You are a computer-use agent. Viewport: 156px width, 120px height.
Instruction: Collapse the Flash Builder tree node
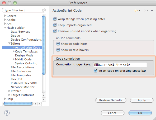click(5, 28)
